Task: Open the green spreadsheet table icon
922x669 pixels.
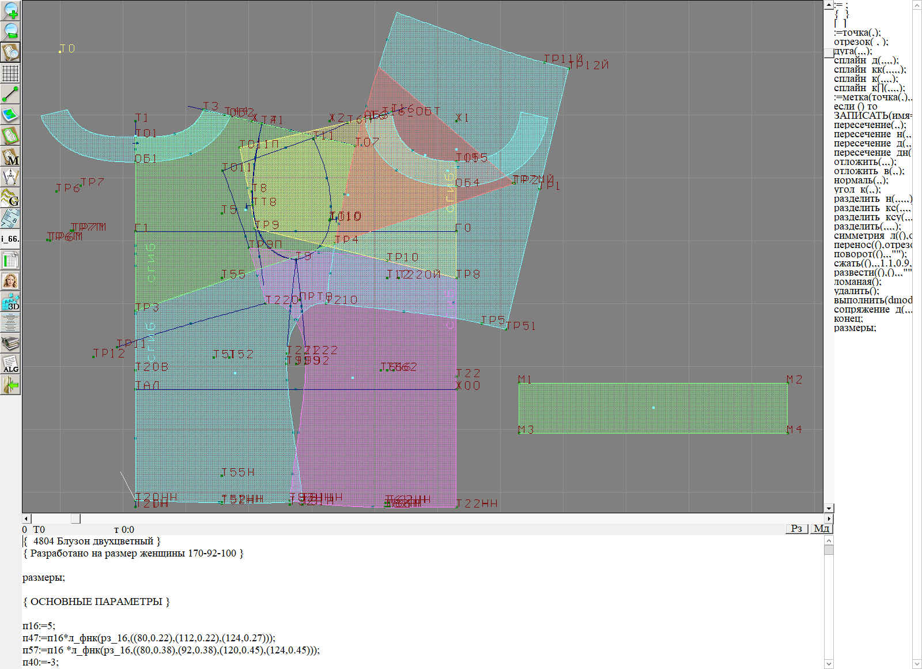Action: click(x=10, y=260)
